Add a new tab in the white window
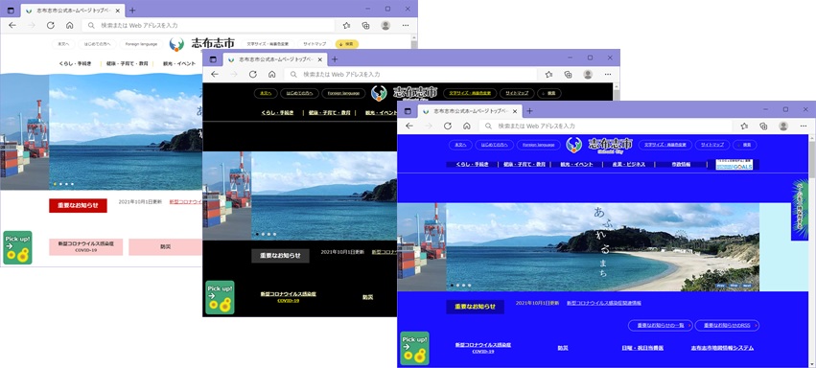816x368 pixels. [132, 10]
